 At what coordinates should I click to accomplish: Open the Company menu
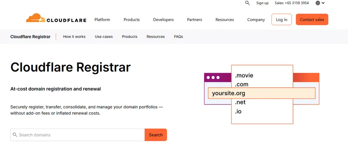256,19
